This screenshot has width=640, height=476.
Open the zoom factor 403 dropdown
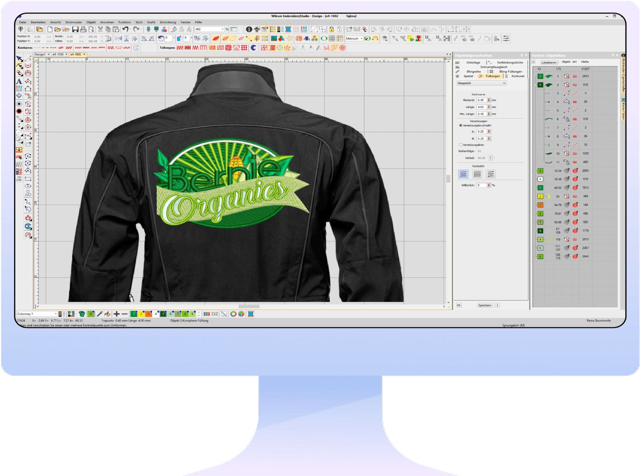click(x=209, y=29)
